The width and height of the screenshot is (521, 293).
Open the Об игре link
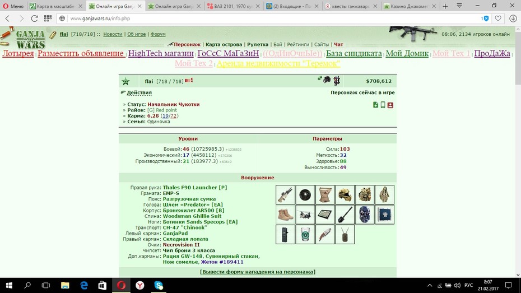[x=136, y=34]
